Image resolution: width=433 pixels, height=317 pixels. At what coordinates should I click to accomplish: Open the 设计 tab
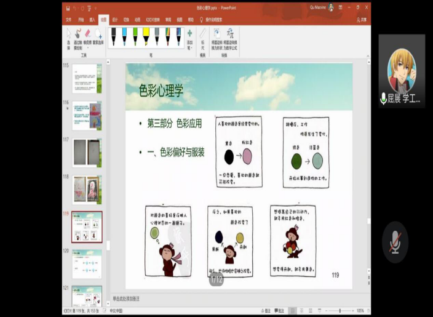tap(114, 20)
